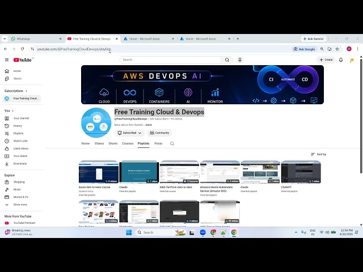Bookmark this page with star icon
The width and height of the screenshot is (363, 272).
pos(337,49)
